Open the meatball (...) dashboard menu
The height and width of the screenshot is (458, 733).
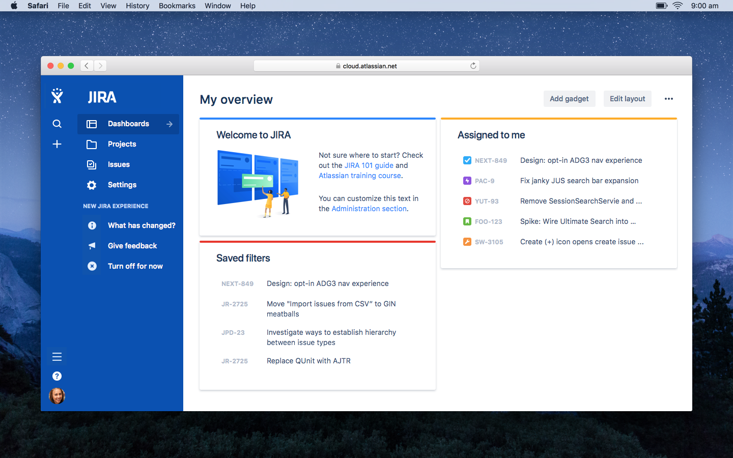coord(668,99)
